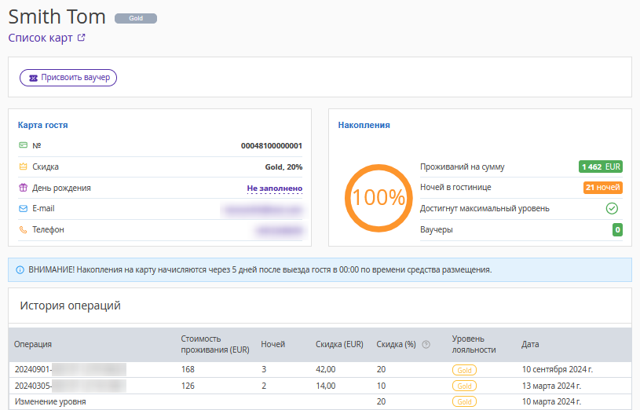Click the blurred e-mail value
This screenshot has width=640, height=410.
[x=263, y=210]
